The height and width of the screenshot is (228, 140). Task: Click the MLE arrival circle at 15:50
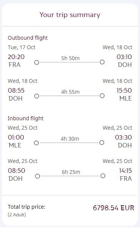[x=102, y=96]
